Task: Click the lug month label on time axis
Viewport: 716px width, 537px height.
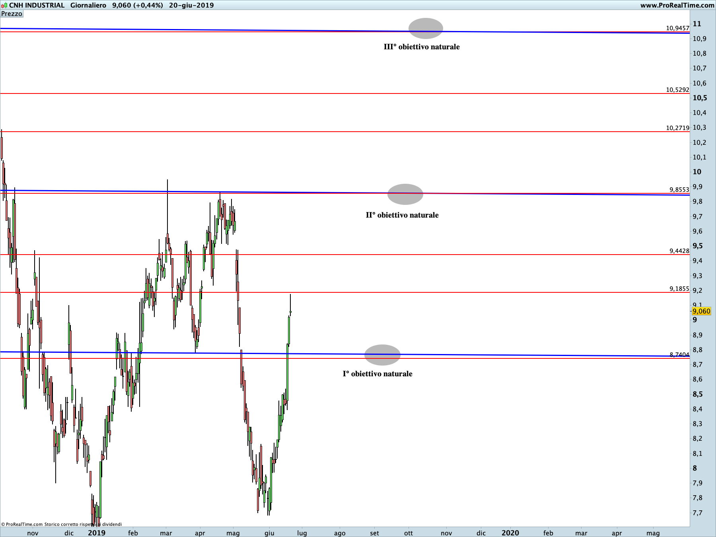Action: click(x=302, y=533)
